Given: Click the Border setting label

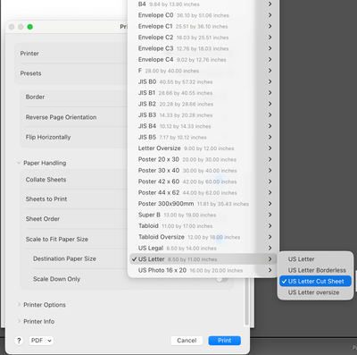Looking at the screenshot, I should coord(35,97).
